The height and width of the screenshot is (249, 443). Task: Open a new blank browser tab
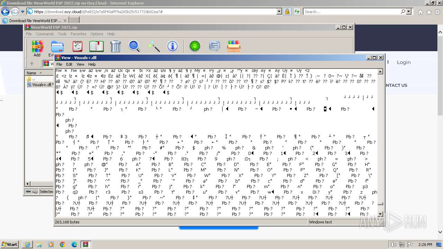[74, 20]
